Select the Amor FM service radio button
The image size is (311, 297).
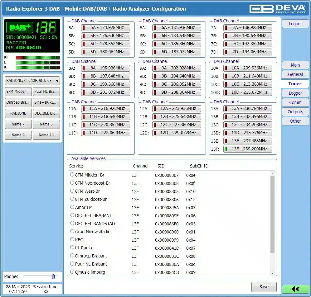pyautogui.click(x=72, y=207)
